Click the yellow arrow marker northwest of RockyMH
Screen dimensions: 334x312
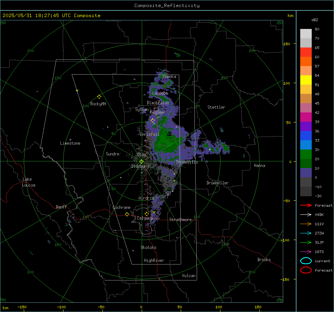coord(77,91)
